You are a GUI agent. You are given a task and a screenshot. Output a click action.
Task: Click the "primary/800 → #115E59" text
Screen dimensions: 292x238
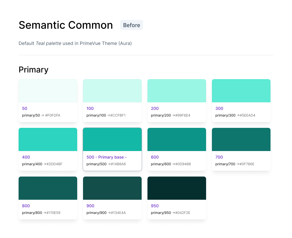[41, 213]
